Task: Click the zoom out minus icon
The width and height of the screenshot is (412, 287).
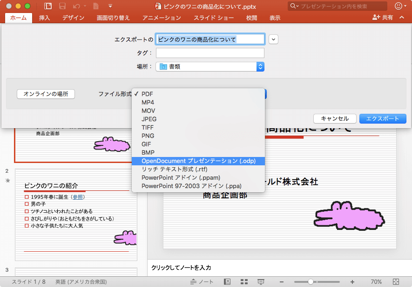Action: pos(282,282)
